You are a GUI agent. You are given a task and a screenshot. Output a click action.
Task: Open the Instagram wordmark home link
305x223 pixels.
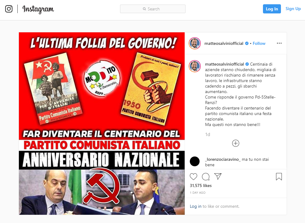point(38,9)
